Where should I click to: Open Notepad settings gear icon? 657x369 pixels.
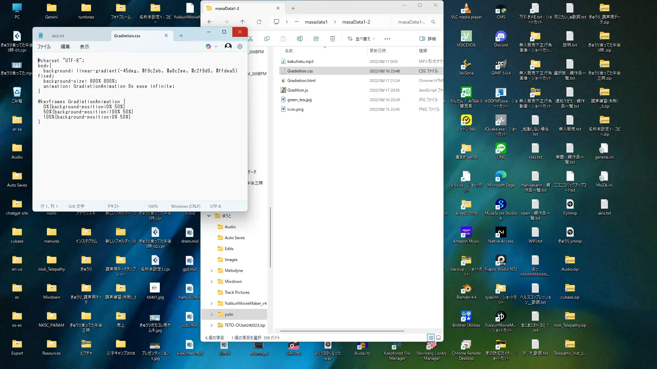(x=240, y=46)
